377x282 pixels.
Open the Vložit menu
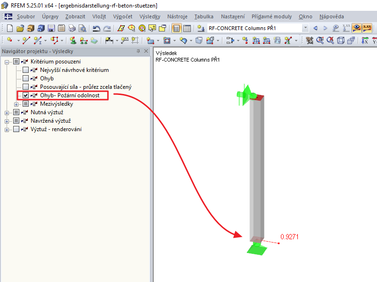[x=99, y=16]
